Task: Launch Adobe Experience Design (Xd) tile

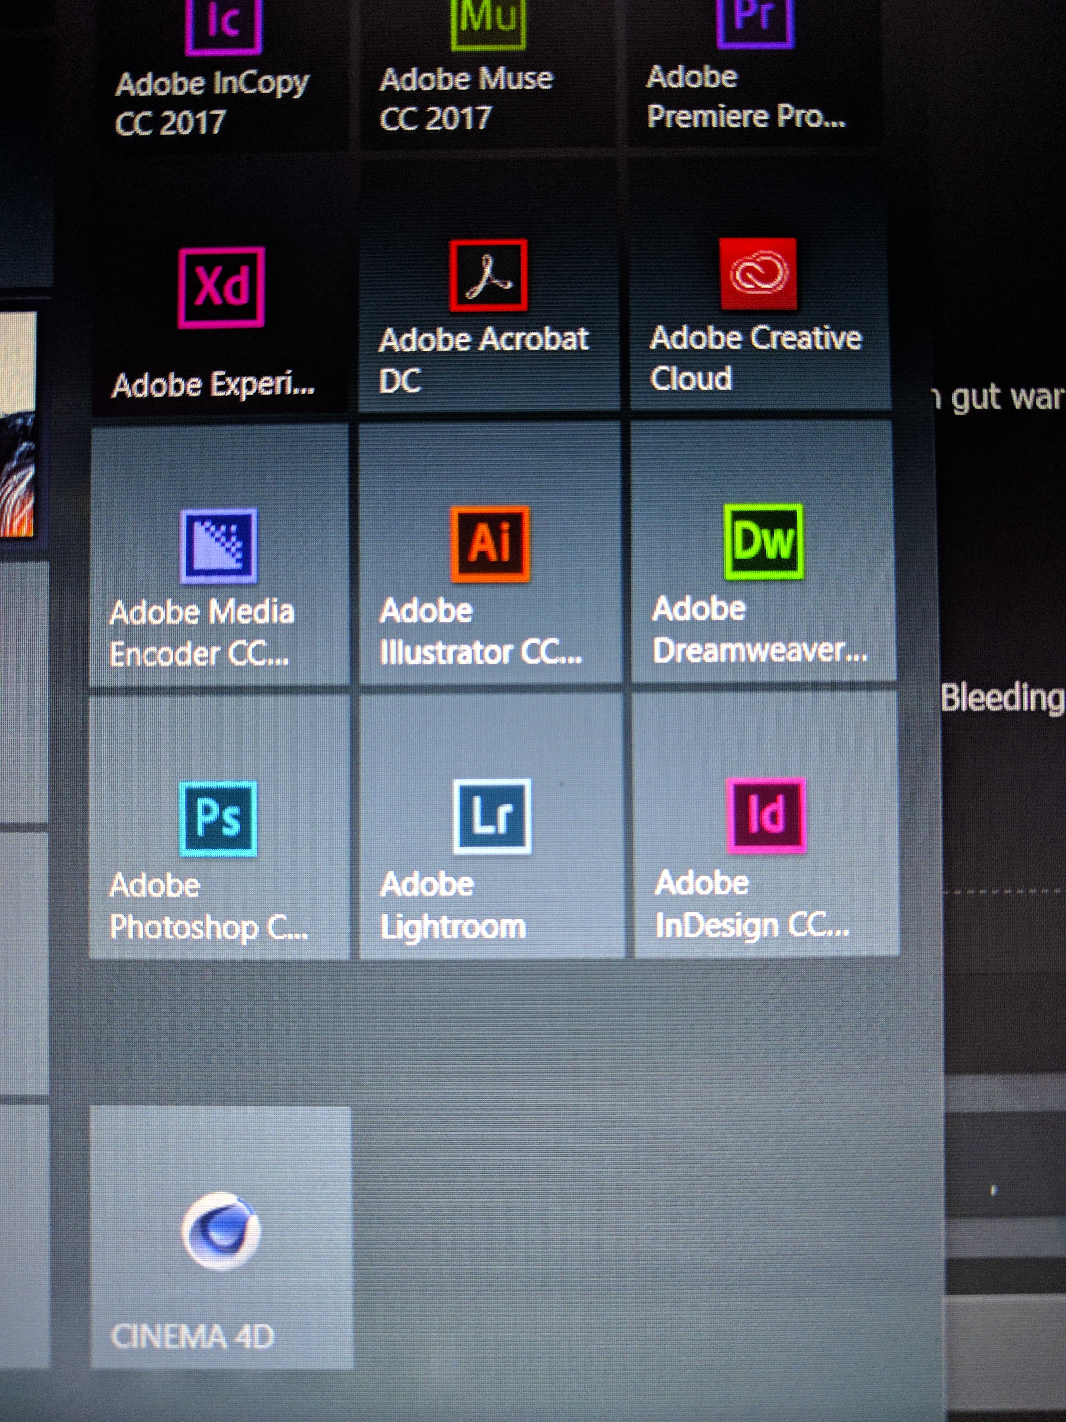Action: (x=221, y=287)
